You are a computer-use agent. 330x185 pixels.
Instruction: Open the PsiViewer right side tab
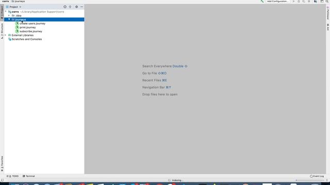tap(328, 13)
